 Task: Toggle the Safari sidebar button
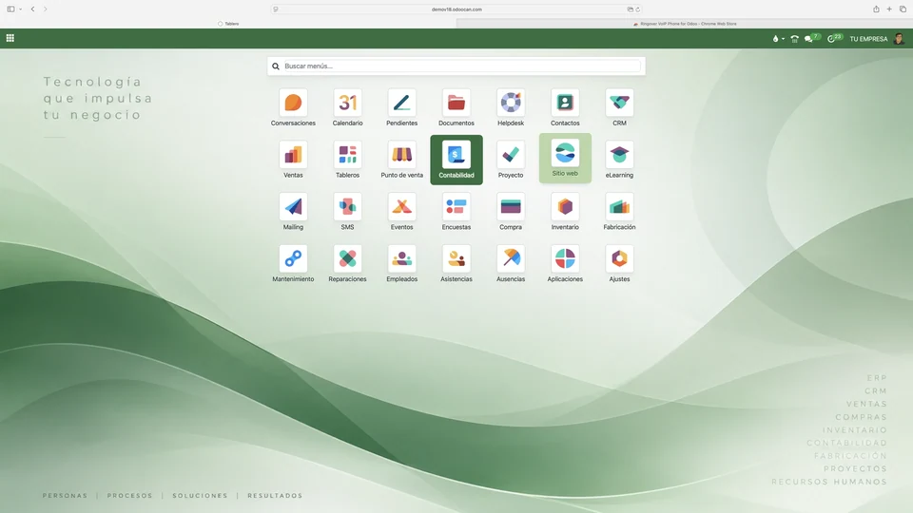10,9
